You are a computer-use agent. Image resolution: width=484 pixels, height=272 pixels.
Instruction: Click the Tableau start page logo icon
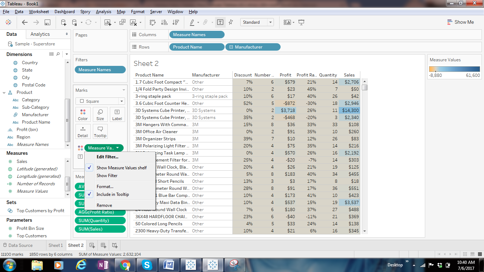click(x=8, y=22)
